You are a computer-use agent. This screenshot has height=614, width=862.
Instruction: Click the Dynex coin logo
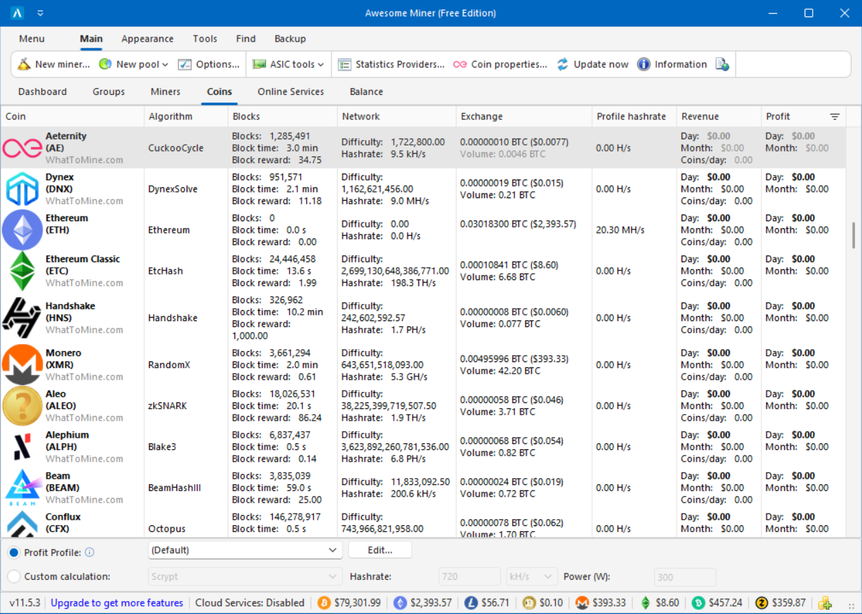[22, 189]
